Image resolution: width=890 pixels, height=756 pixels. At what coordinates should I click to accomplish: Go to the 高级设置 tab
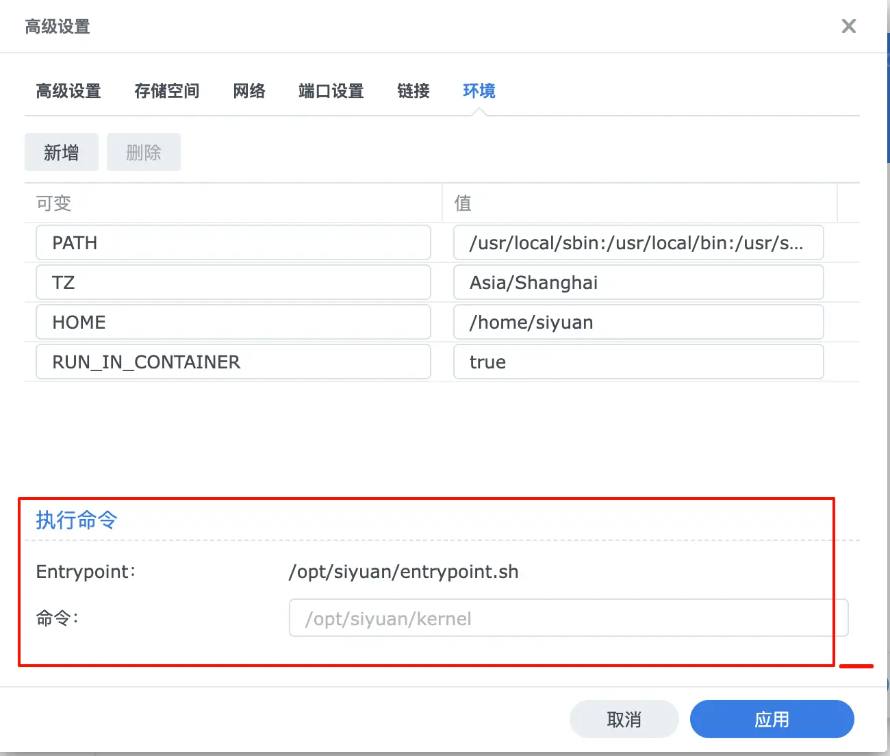coord(68,91)
